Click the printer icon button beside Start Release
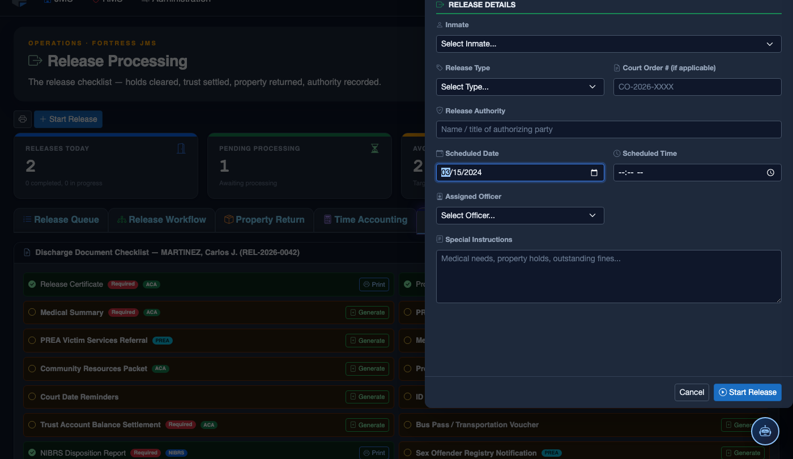 23,119
